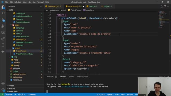Open the Accounts icon in activity bar
This screenshot has height=96, width=171.
coord(3,83)
